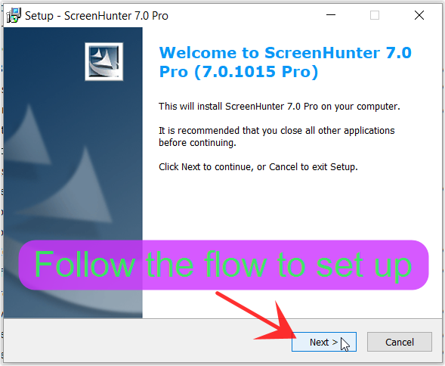Click the "It is recommended that you close" paragraph
The image size is (445, 366).
click(x=277, y=136)
